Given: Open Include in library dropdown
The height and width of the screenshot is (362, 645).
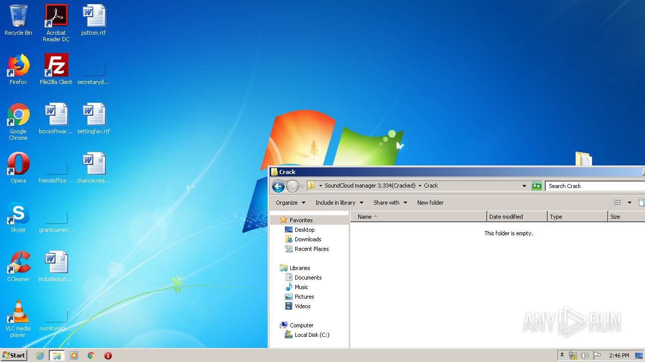Looking at the screenshot, I should (x=339, y=203).
